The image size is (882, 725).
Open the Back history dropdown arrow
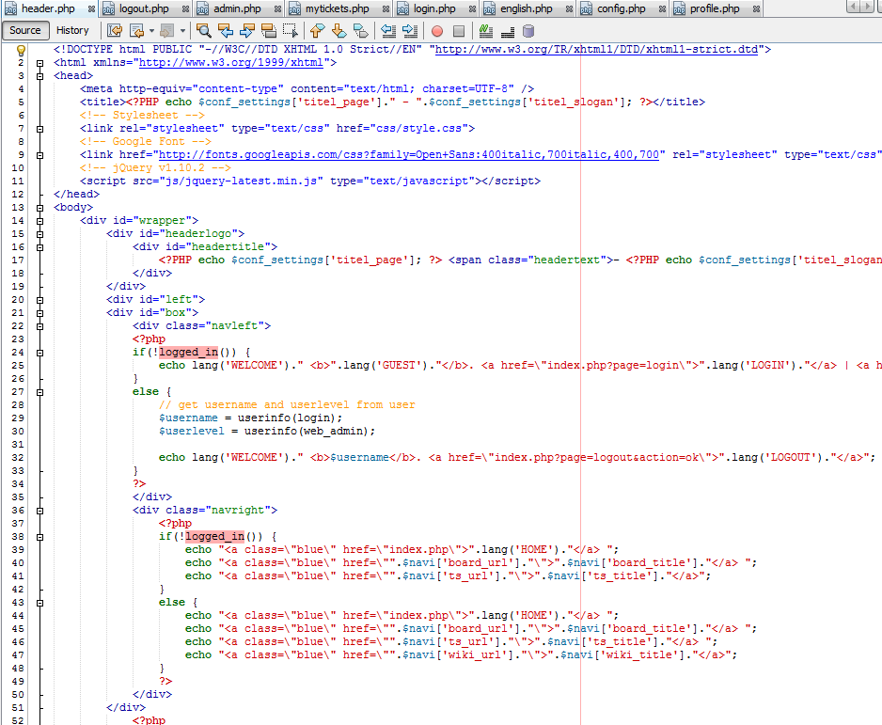152,31
